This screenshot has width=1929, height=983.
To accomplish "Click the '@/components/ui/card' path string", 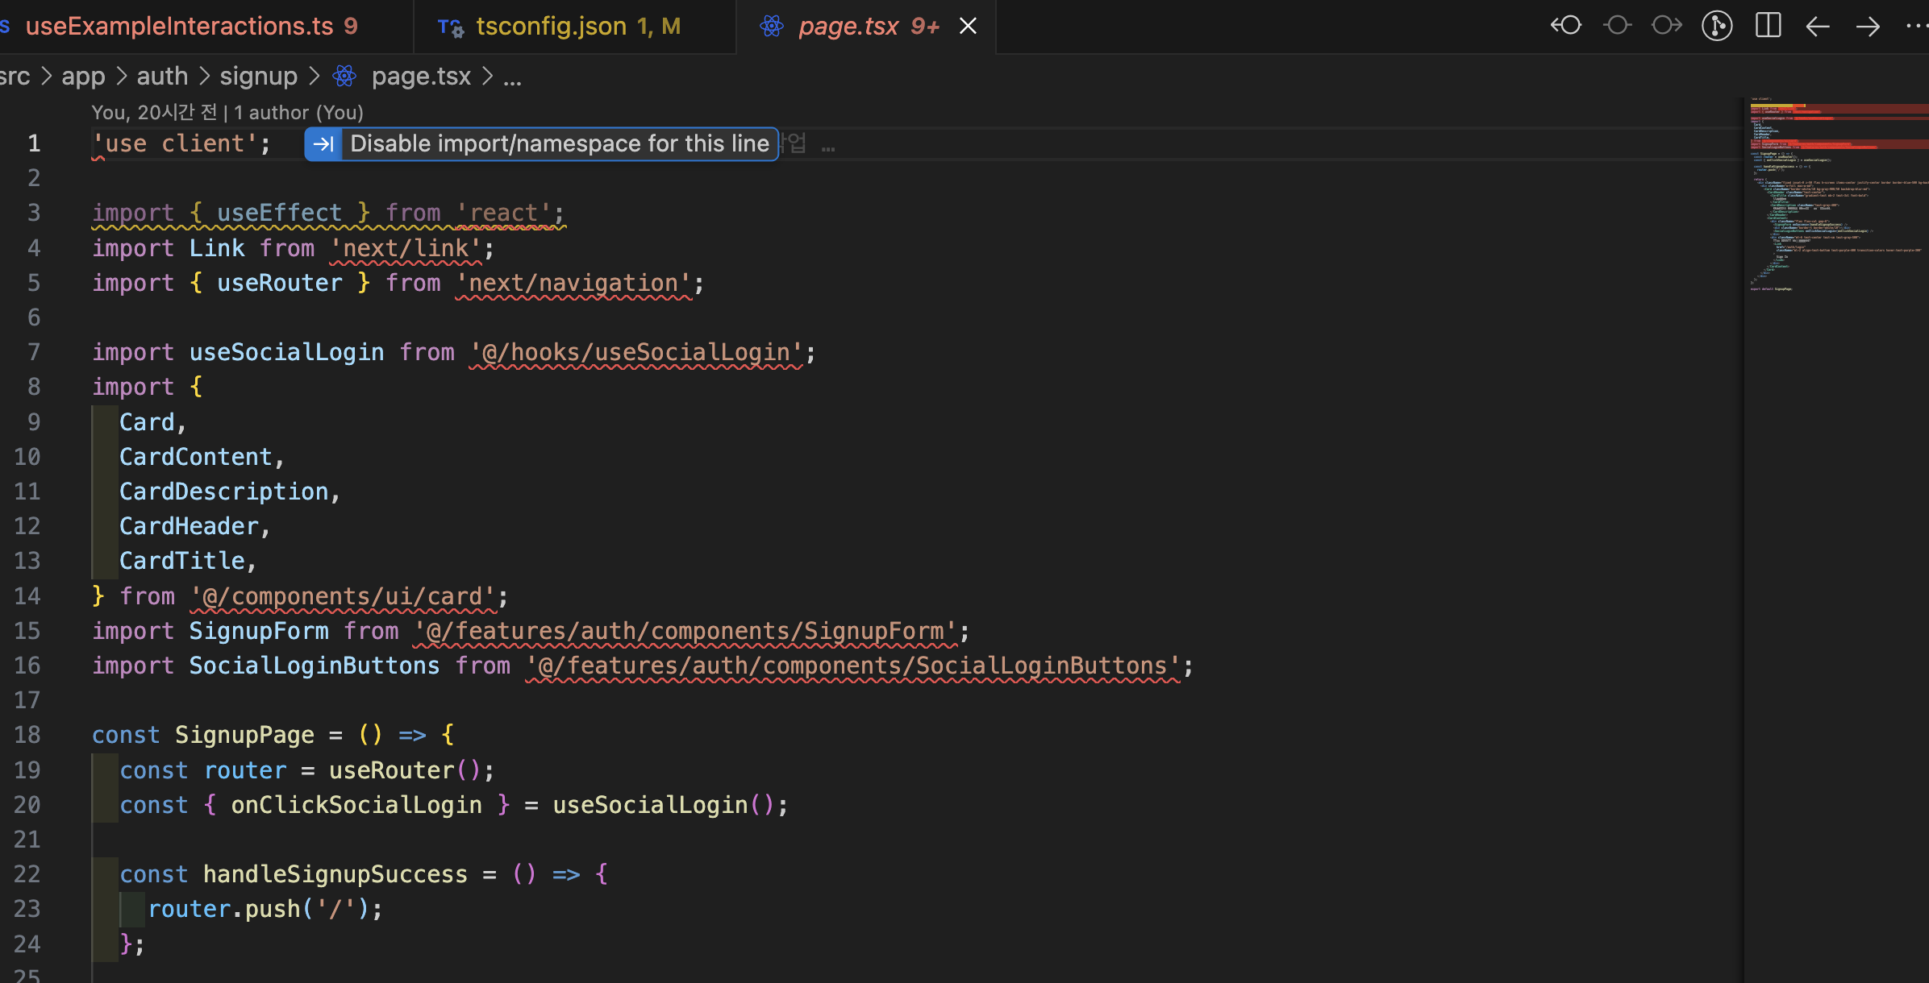I will click(343, 596).
